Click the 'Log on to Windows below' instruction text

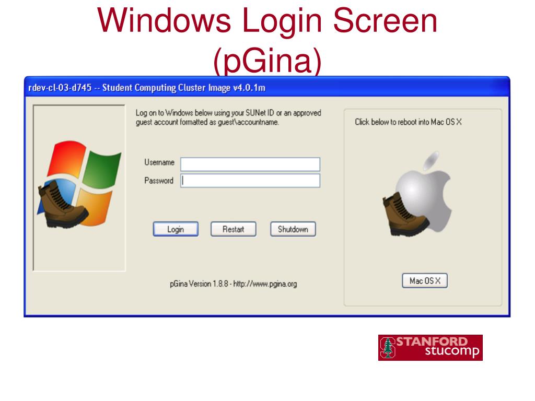[228, 117]
